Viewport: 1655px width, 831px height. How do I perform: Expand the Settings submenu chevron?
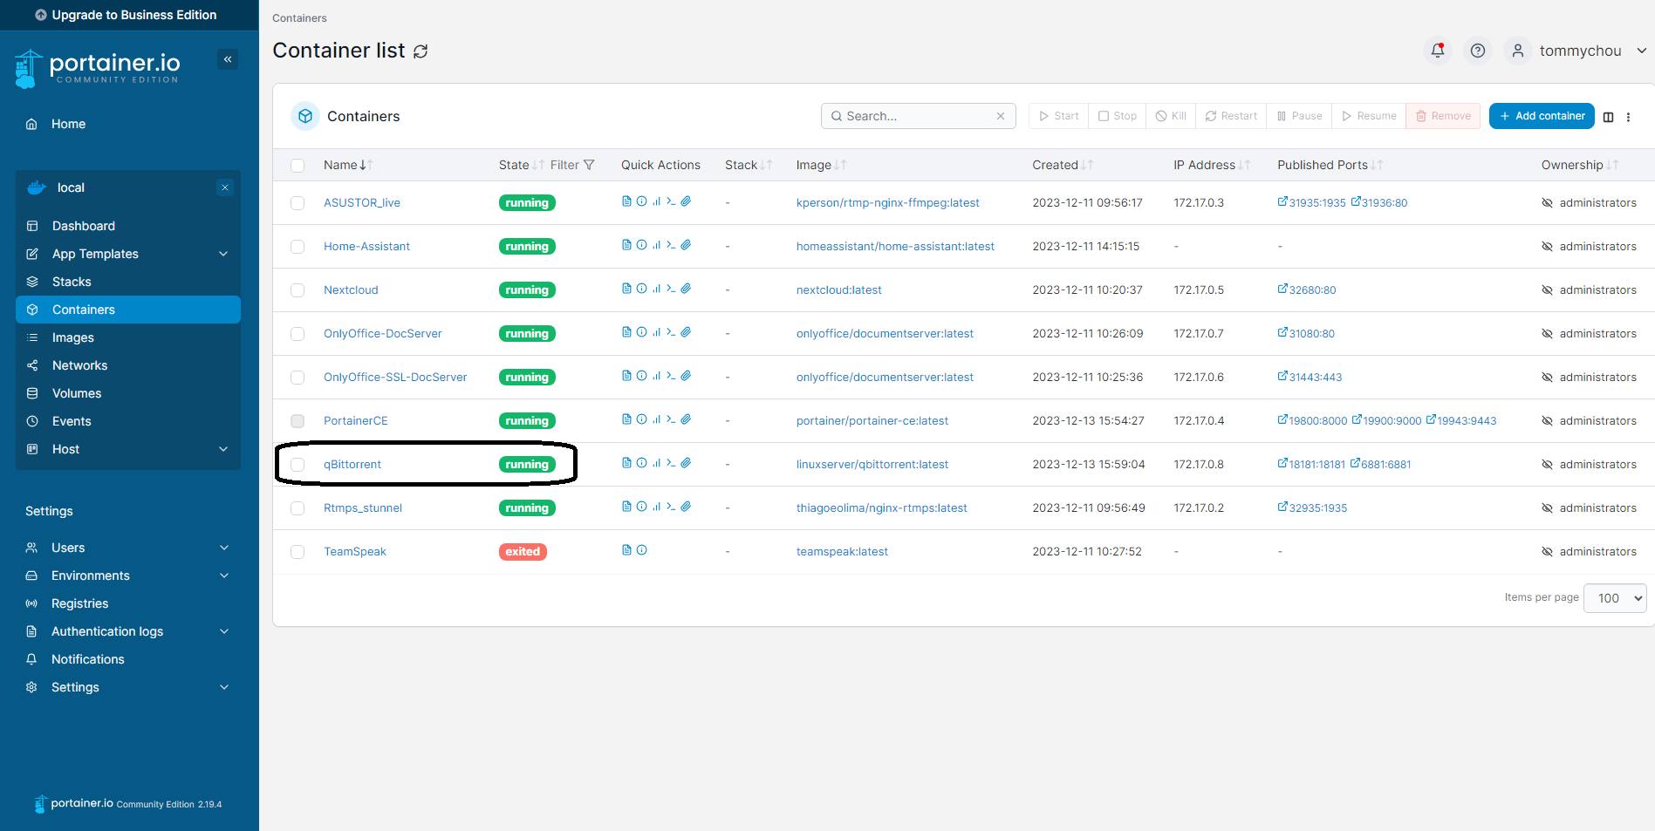tap(224, 687)
